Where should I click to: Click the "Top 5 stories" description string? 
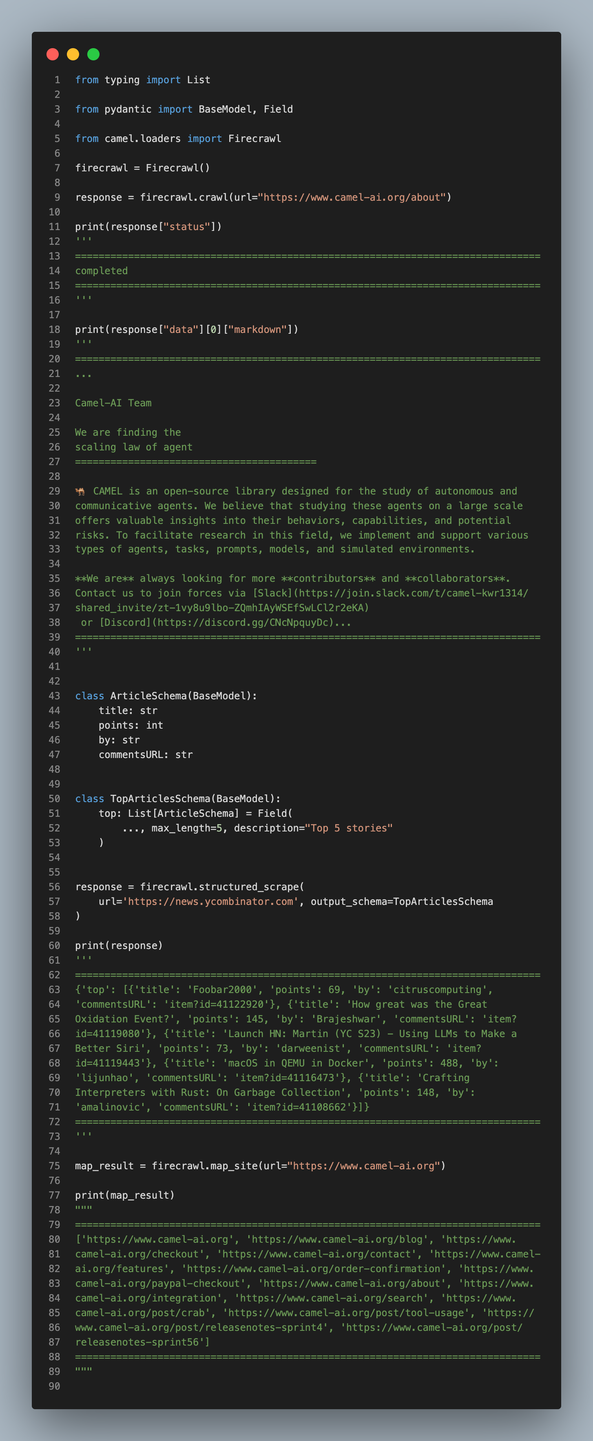[349, 828]
